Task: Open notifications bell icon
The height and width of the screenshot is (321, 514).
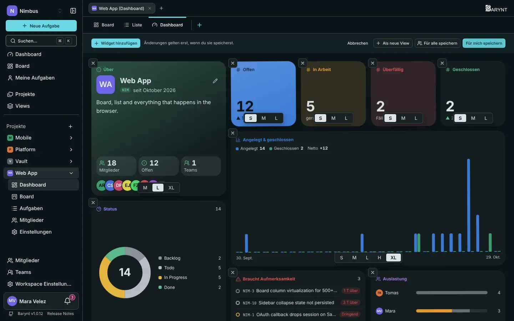Action: pyautogui.click(x=67, y=301)
